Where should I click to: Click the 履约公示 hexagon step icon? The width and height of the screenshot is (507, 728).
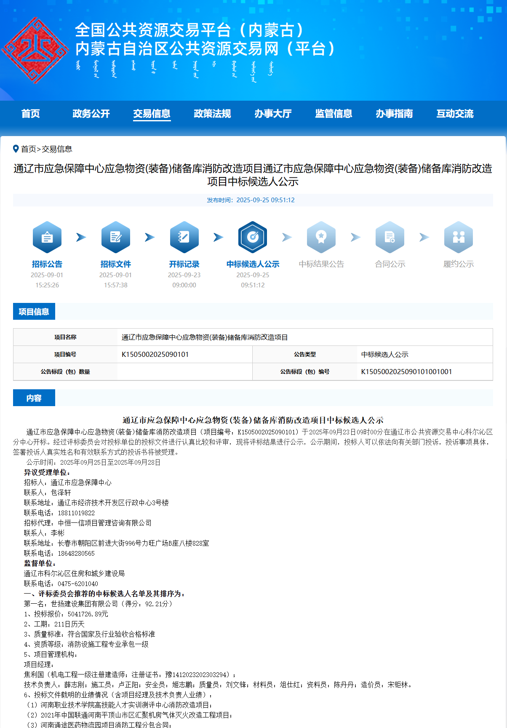point(459,237)
